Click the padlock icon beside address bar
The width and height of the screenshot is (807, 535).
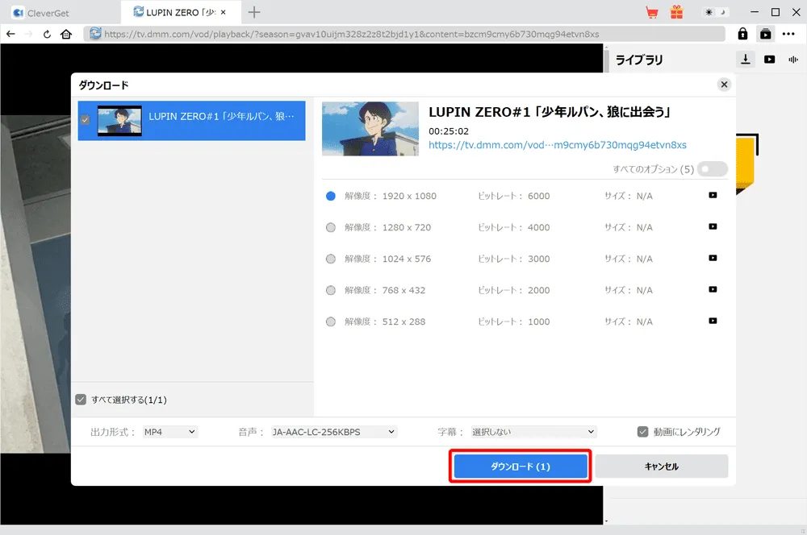click(742, 34)
